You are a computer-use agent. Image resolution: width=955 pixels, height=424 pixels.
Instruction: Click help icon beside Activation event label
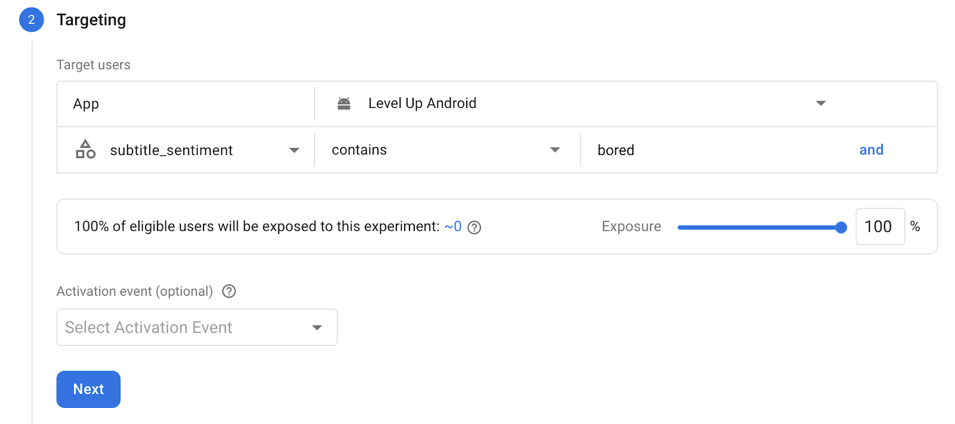[x=229, y=291]
